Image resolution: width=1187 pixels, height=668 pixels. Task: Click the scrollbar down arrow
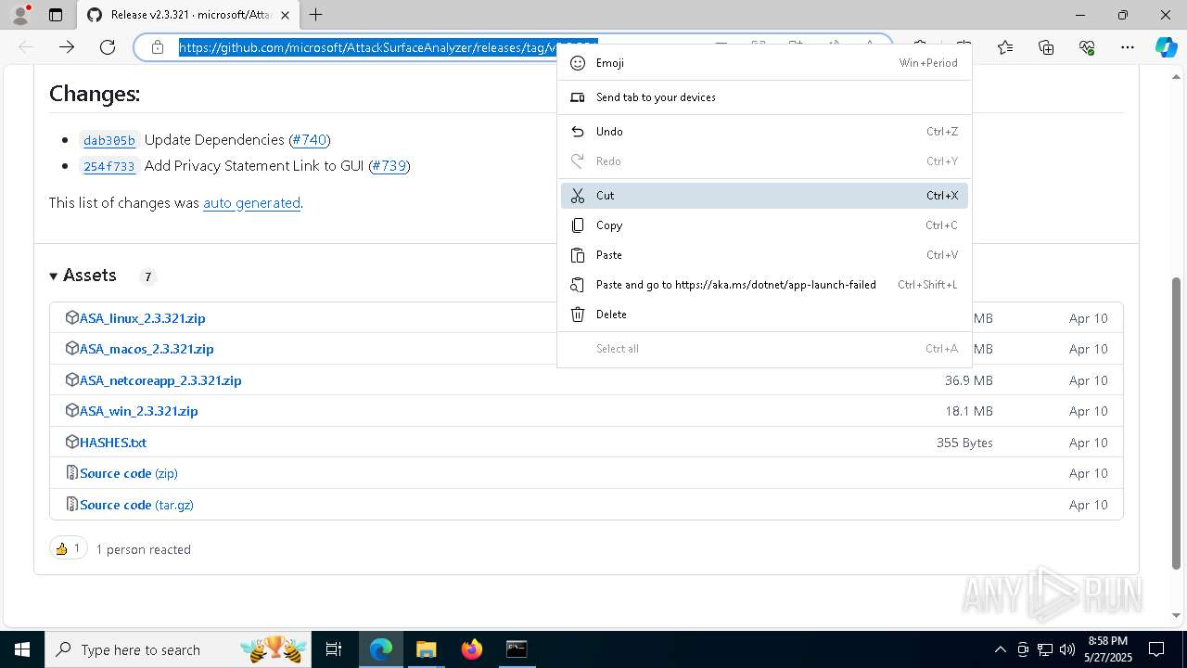coord(1178,615)
